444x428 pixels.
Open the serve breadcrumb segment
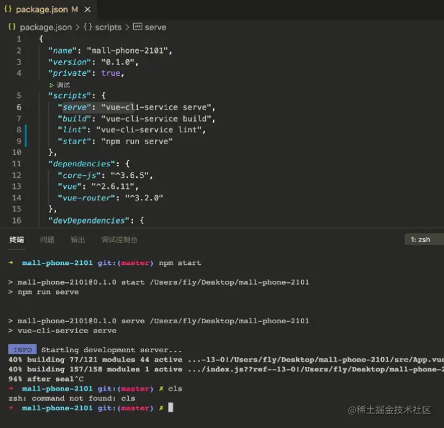tap(155, 27)
